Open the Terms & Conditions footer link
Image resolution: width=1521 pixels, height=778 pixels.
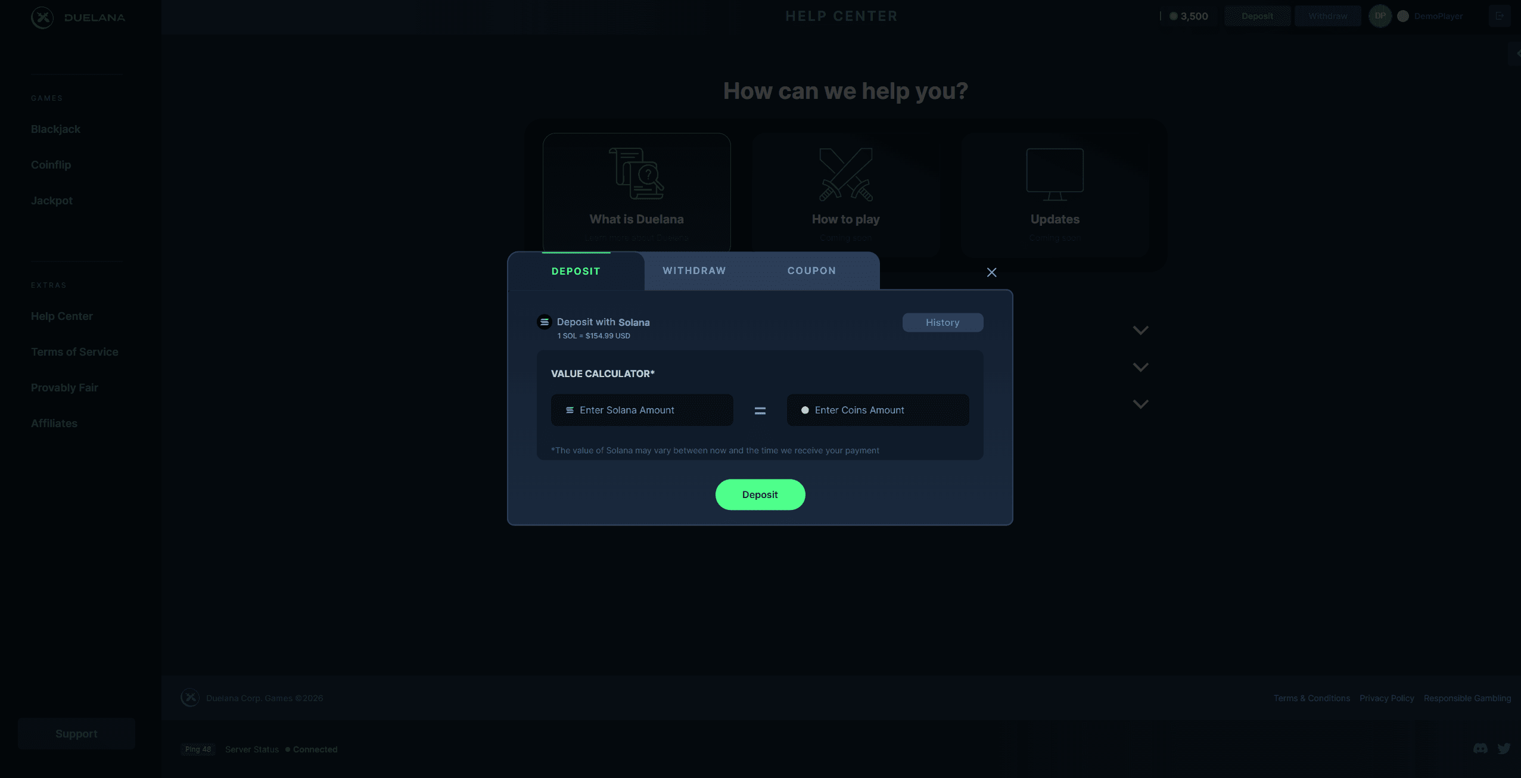[x=1312, y=698]
